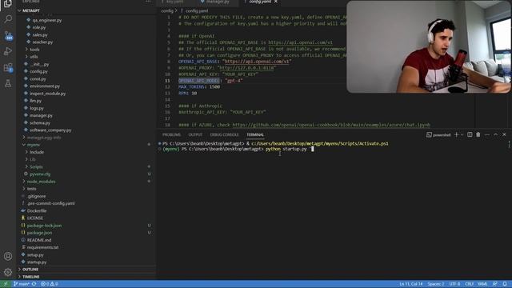The width and height of the screenshot is (512, 288).
Task: Open the Accounts menu icon
Action: (8, 256)
